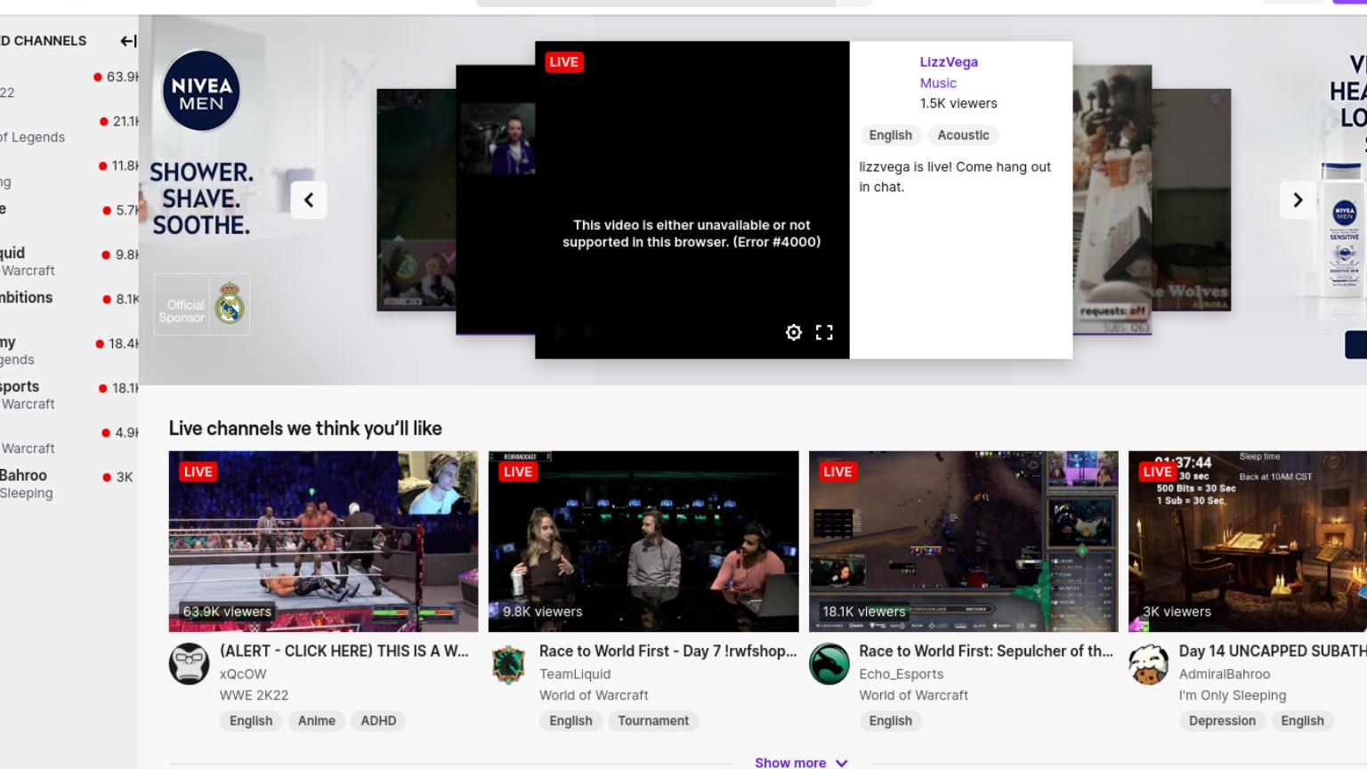Open xQcOW WWE 2K22 stream thumbnail
1367x769 pixels.
tap(323, 541)
